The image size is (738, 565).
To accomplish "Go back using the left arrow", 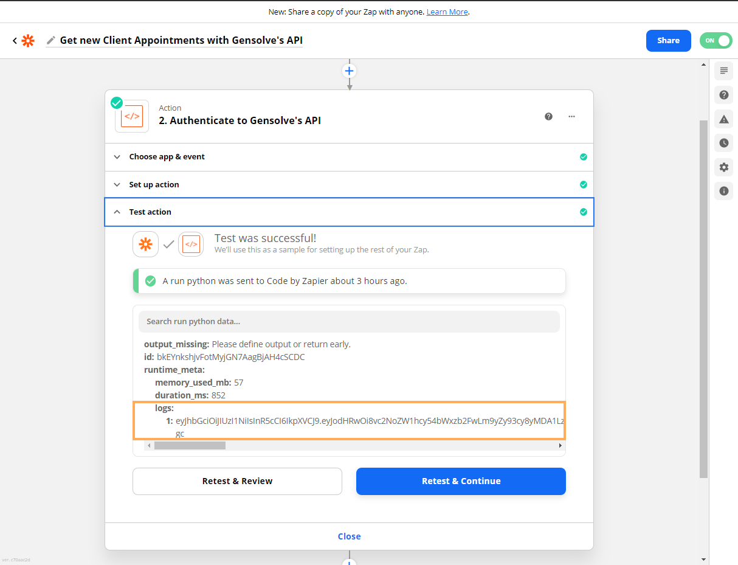I will 15,41.
